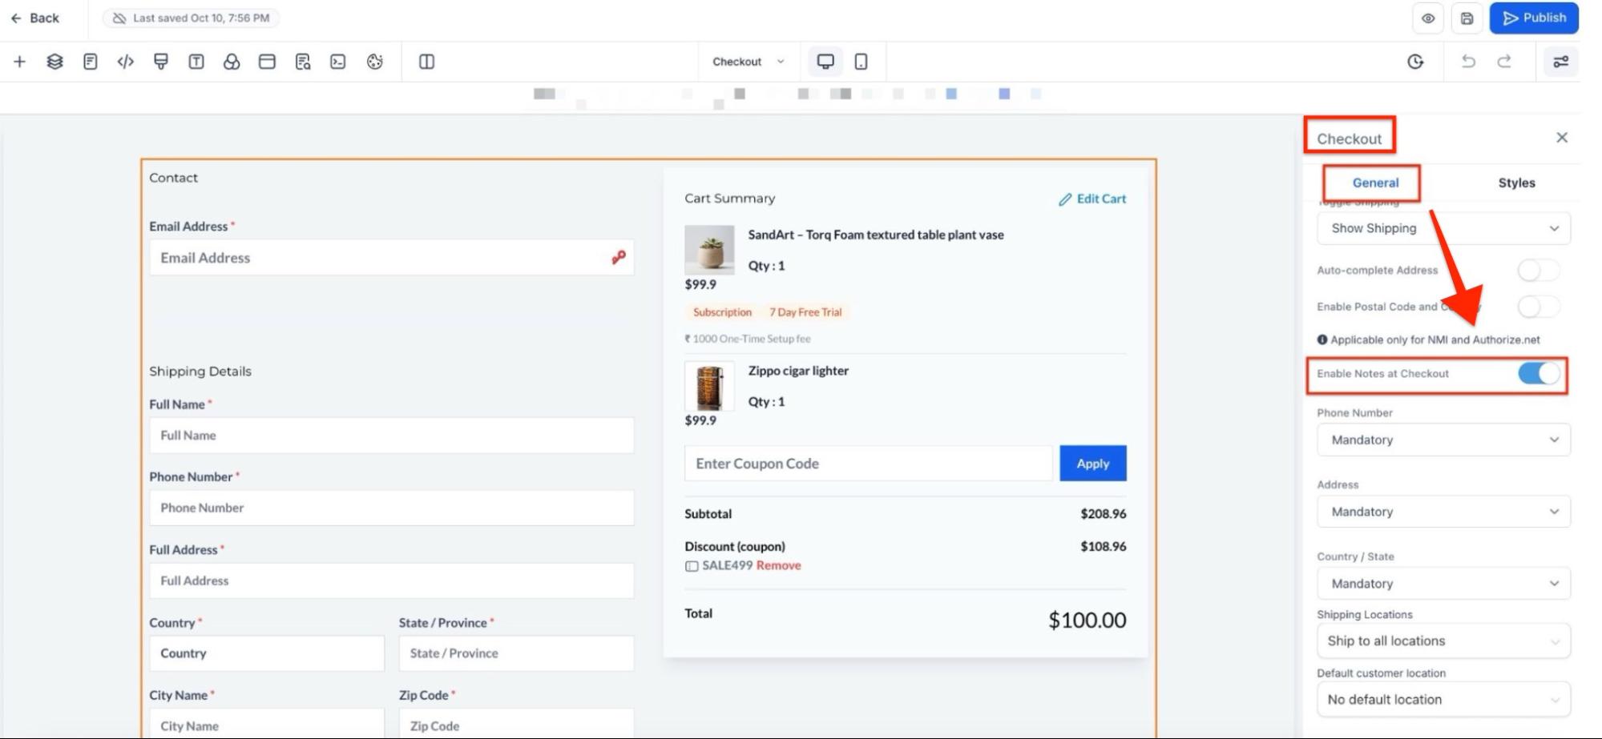Toggle Enable Postal Code switch
1602x739 pixels.
[1538, 307]
